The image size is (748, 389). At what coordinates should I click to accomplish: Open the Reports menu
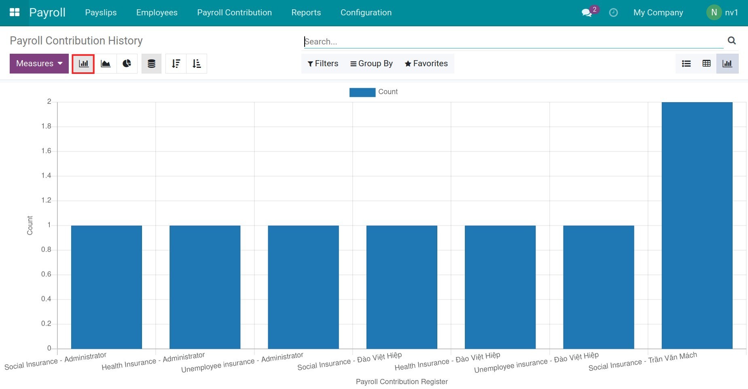[306, 13]
